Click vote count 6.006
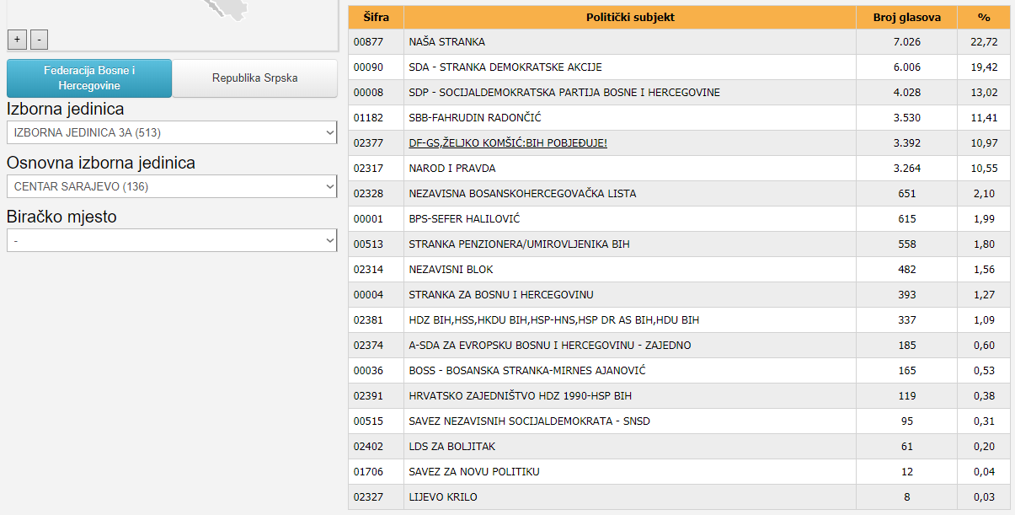The width and height of the screenshot is (1015, 515). point(907,67)
